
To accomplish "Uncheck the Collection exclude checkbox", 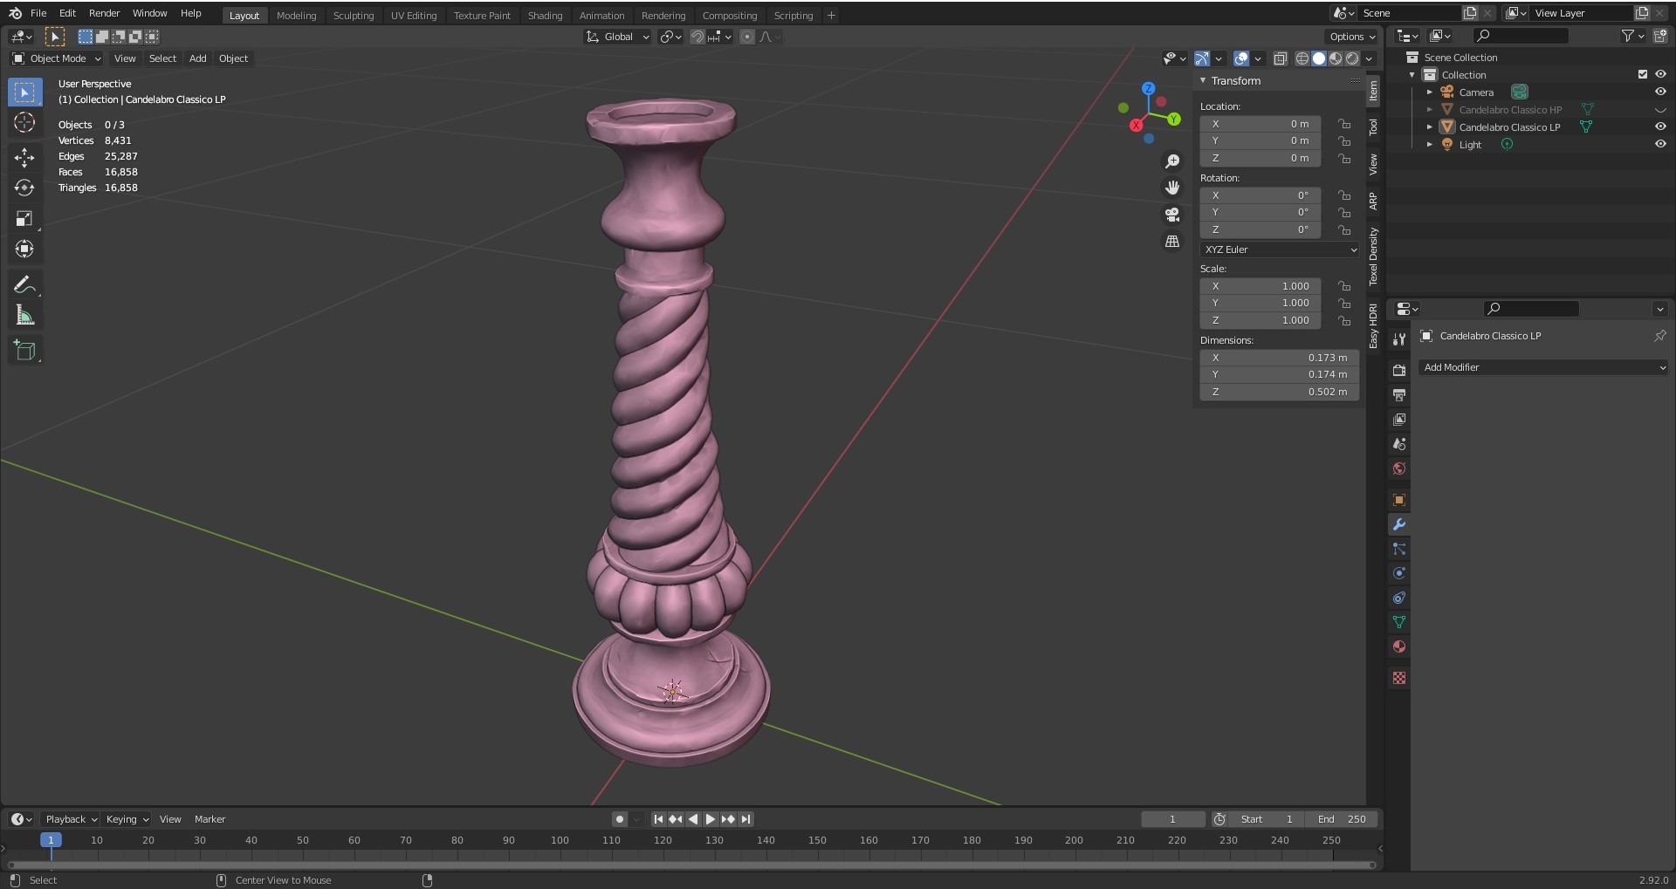I will (x=1643, y=75).
